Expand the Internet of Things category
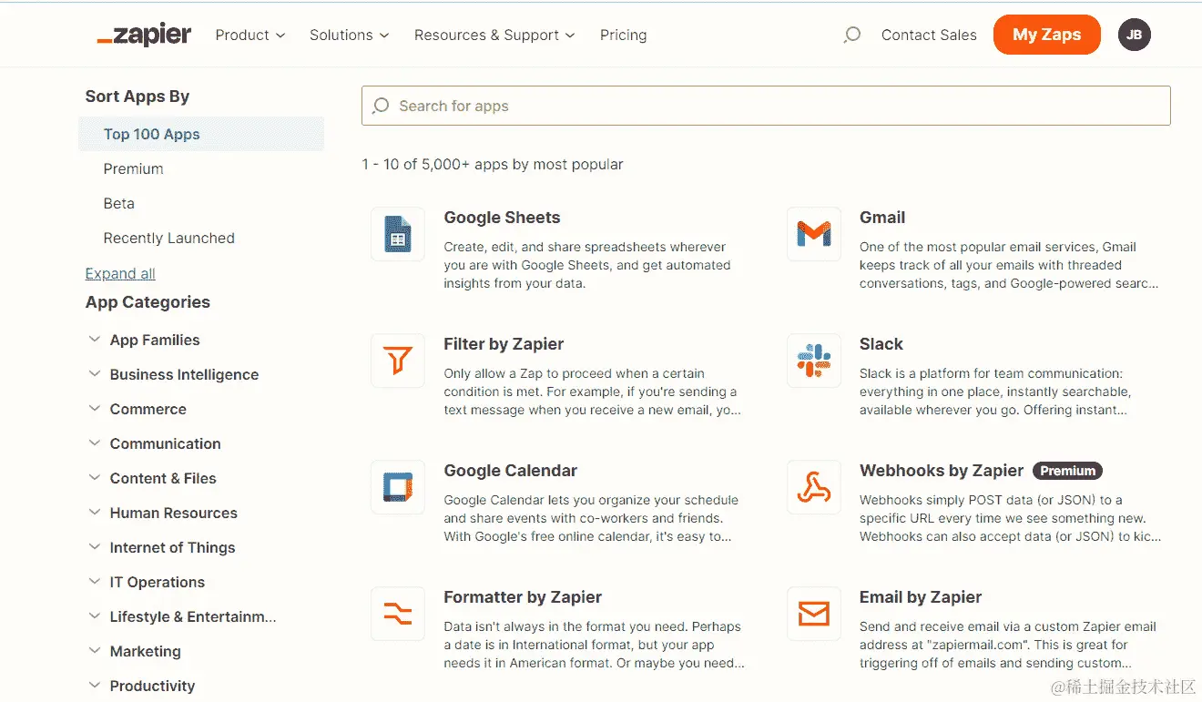The height and width of the screenshot is (702, 1202). click(162, 547)
